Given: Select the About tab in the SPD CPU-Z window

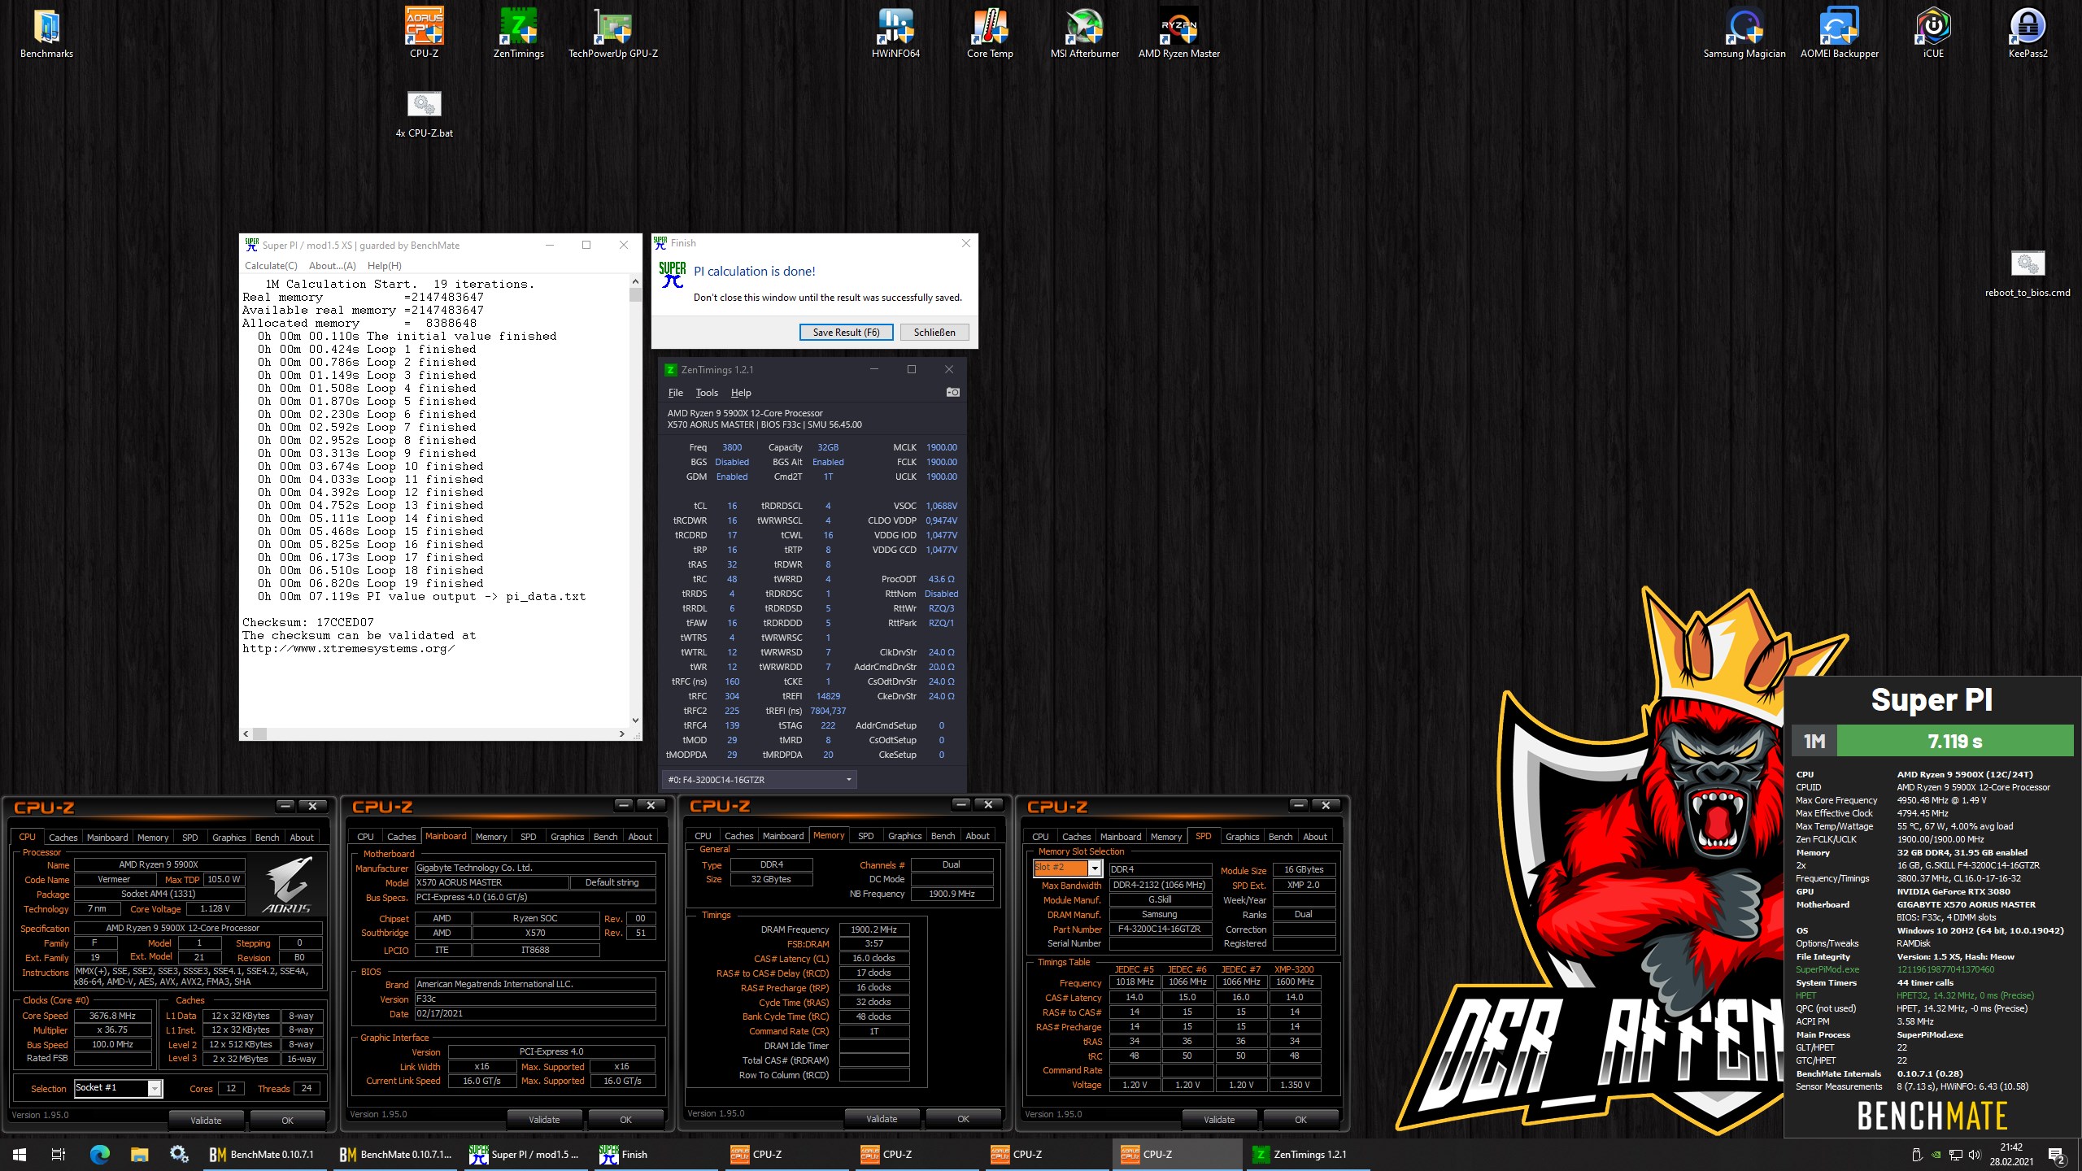Looking at the screenshot, I should 1314,836.
